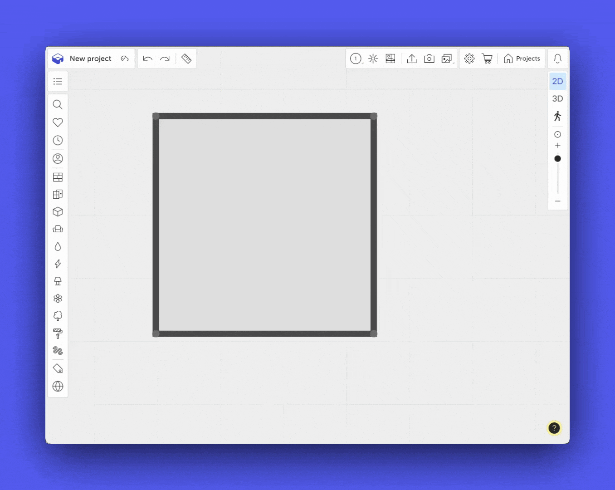Expand the list menu panel
The image size is (615, 490).
[x=58, y=82]
